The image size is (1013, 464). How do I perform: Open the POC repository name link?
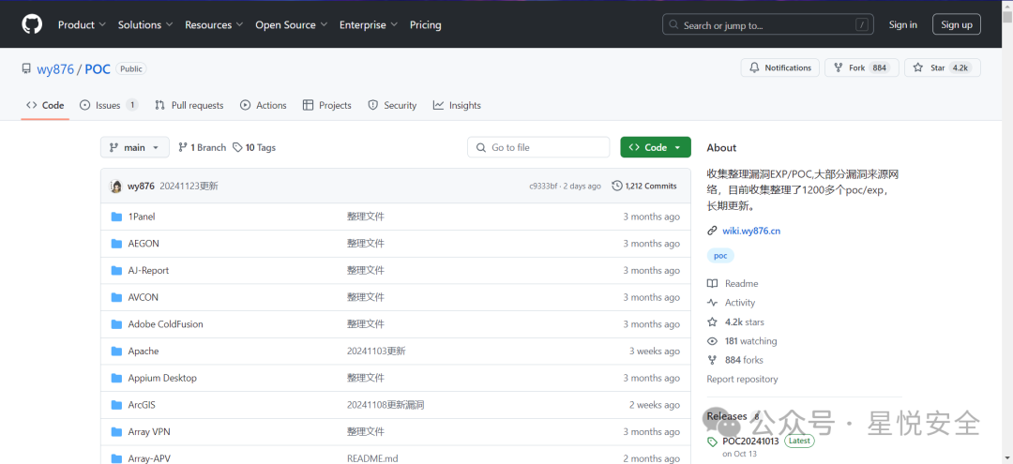tap(98, 69)
